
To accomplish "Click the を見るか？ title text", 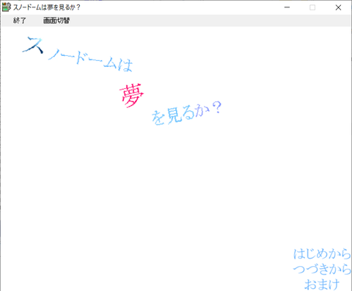I will tap(186, 113).
